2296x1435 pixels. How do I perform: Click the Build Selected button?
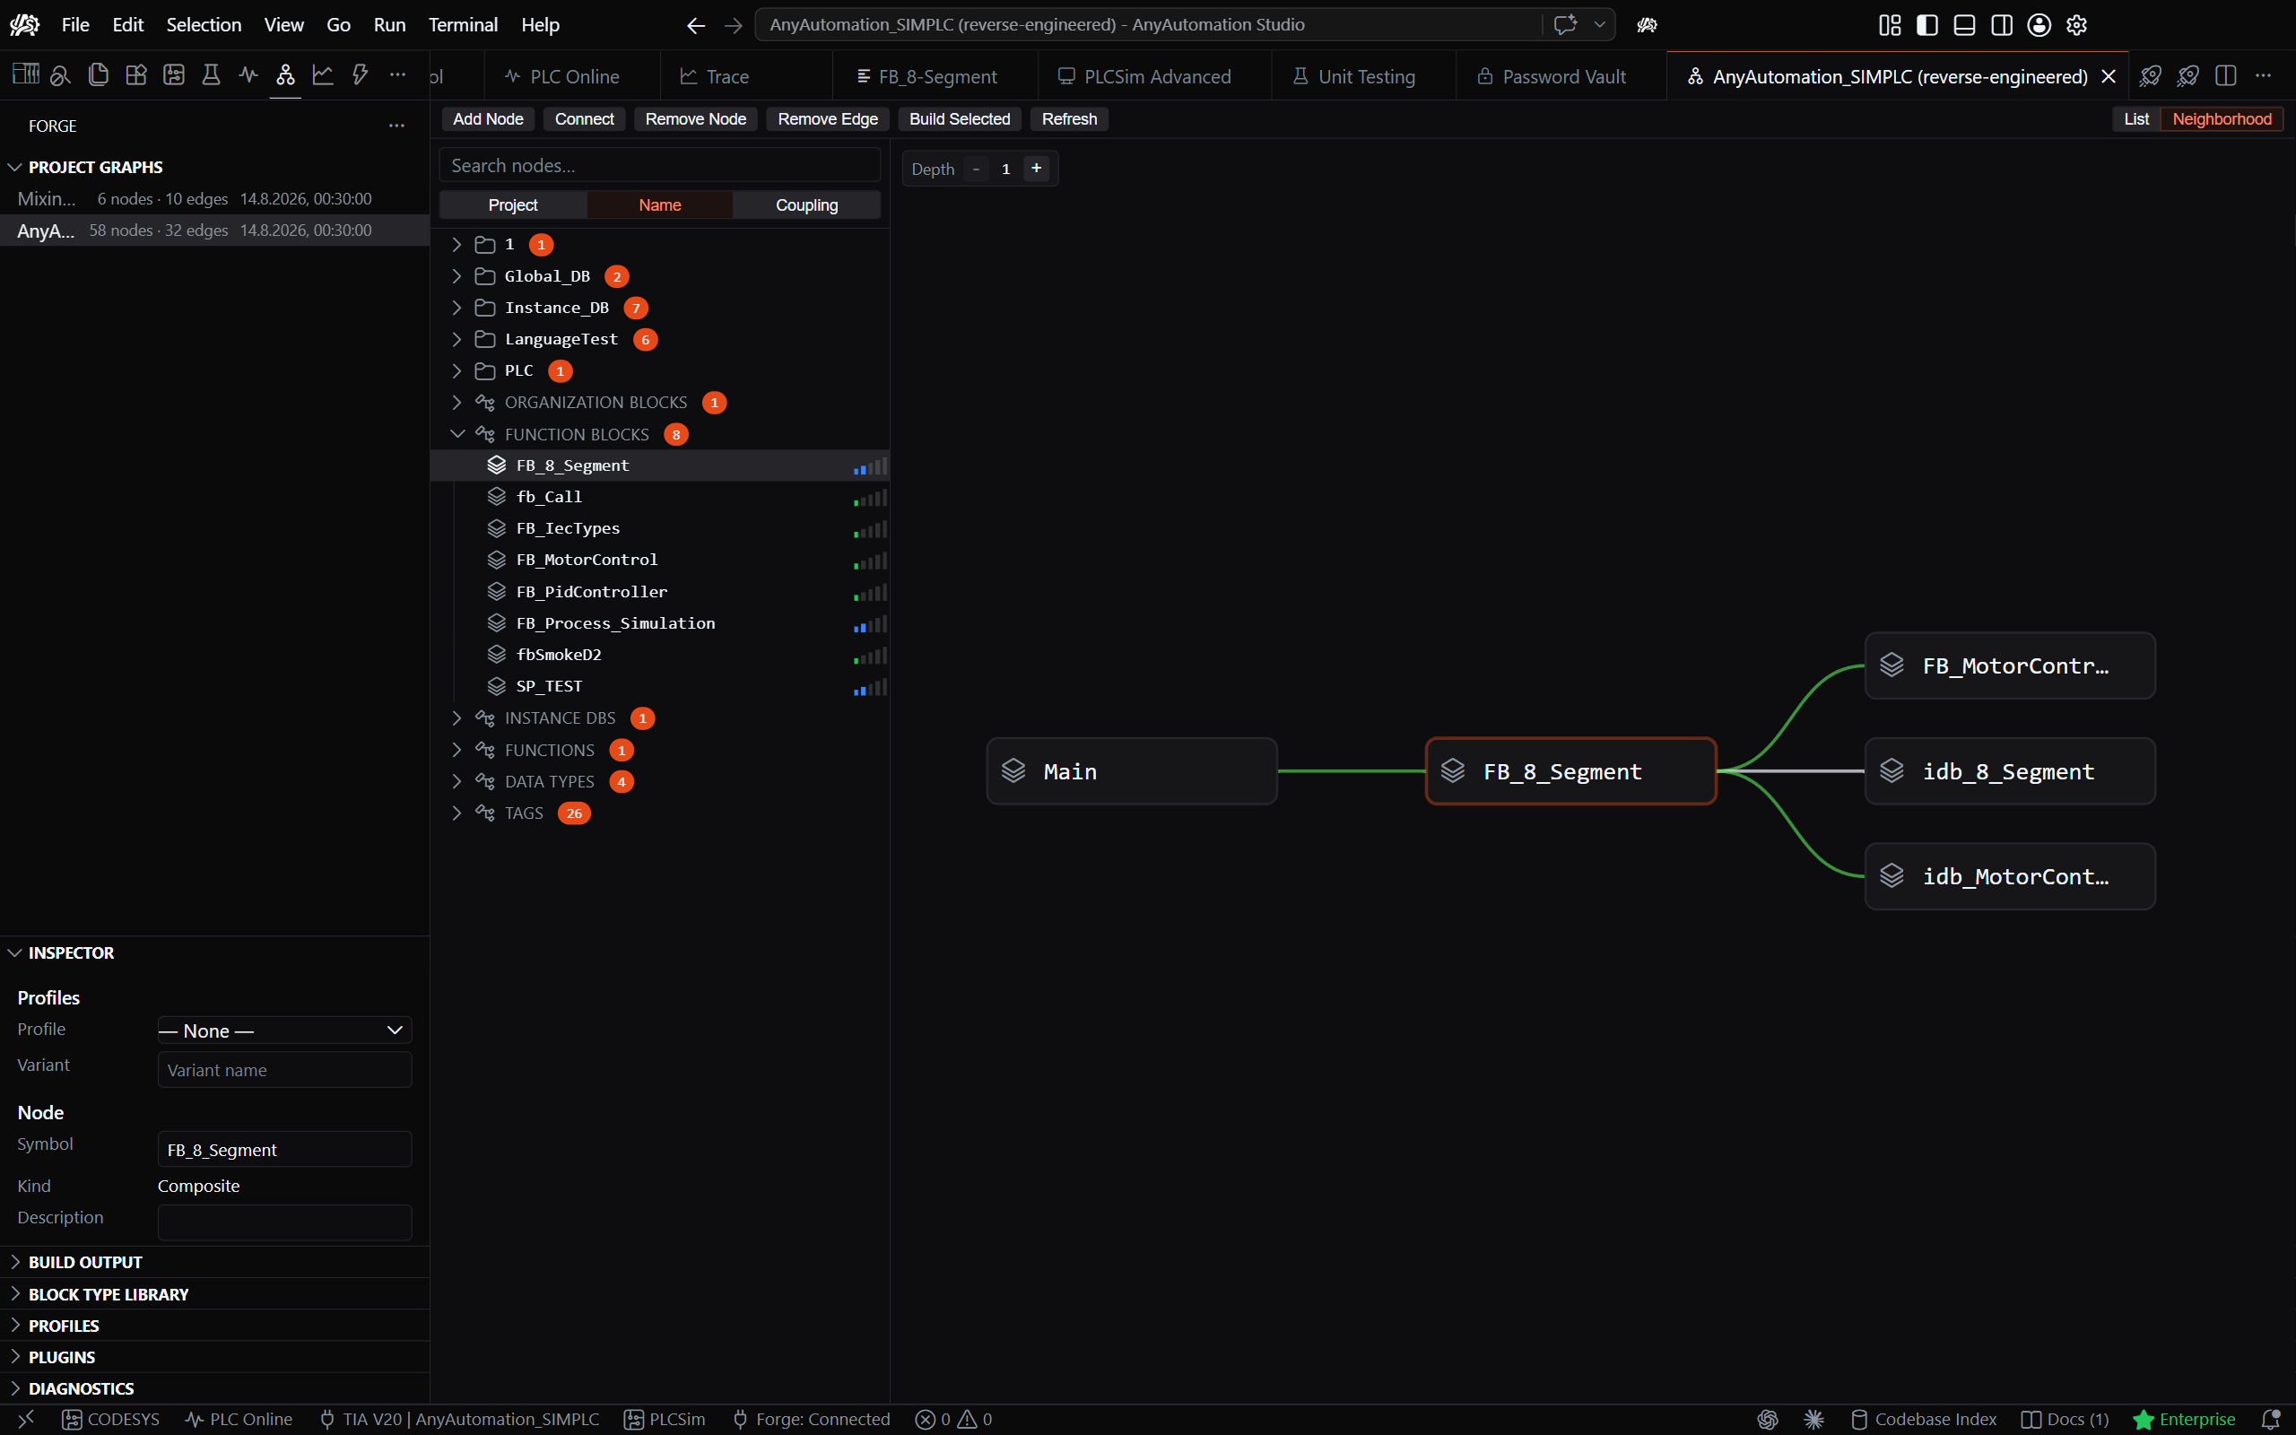point(959,118)
